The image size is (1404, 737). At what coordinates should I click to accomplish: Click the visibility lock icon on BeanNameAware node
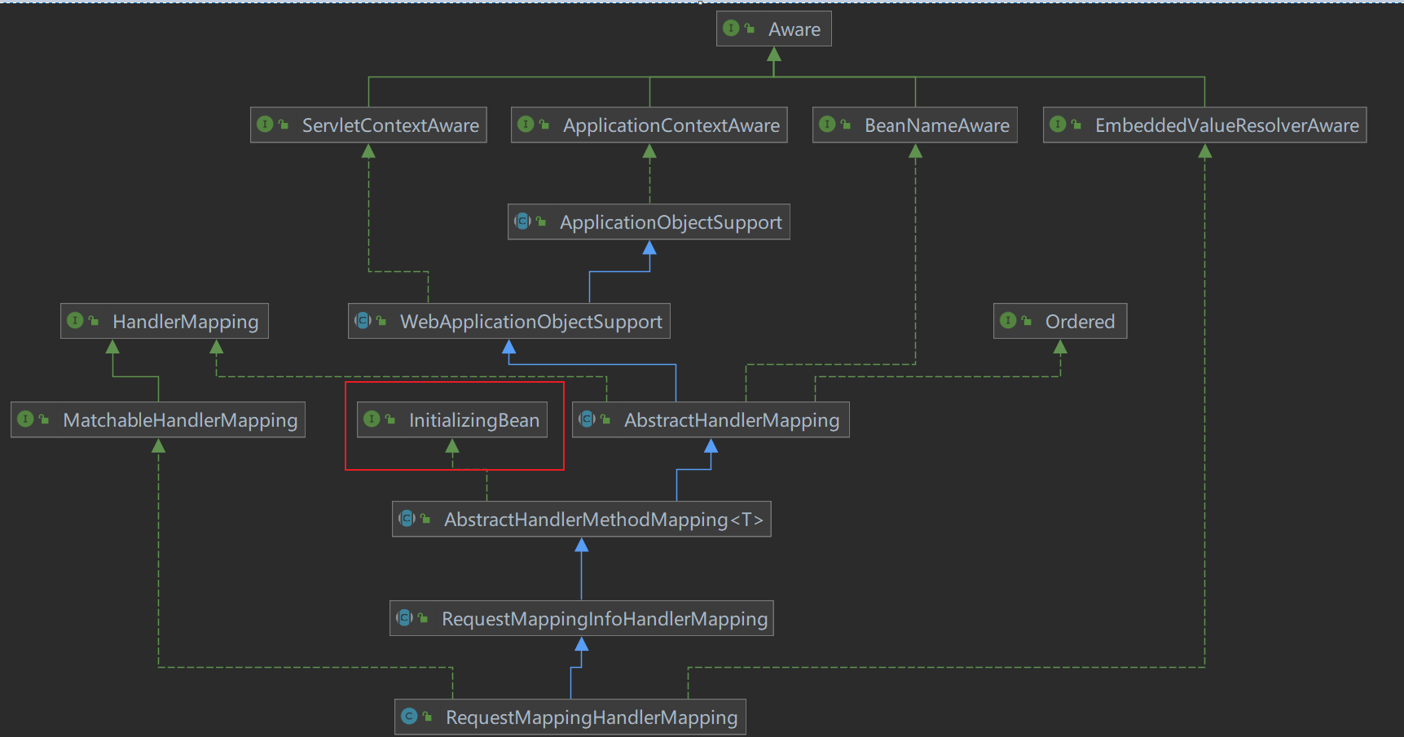click(846, 125)
